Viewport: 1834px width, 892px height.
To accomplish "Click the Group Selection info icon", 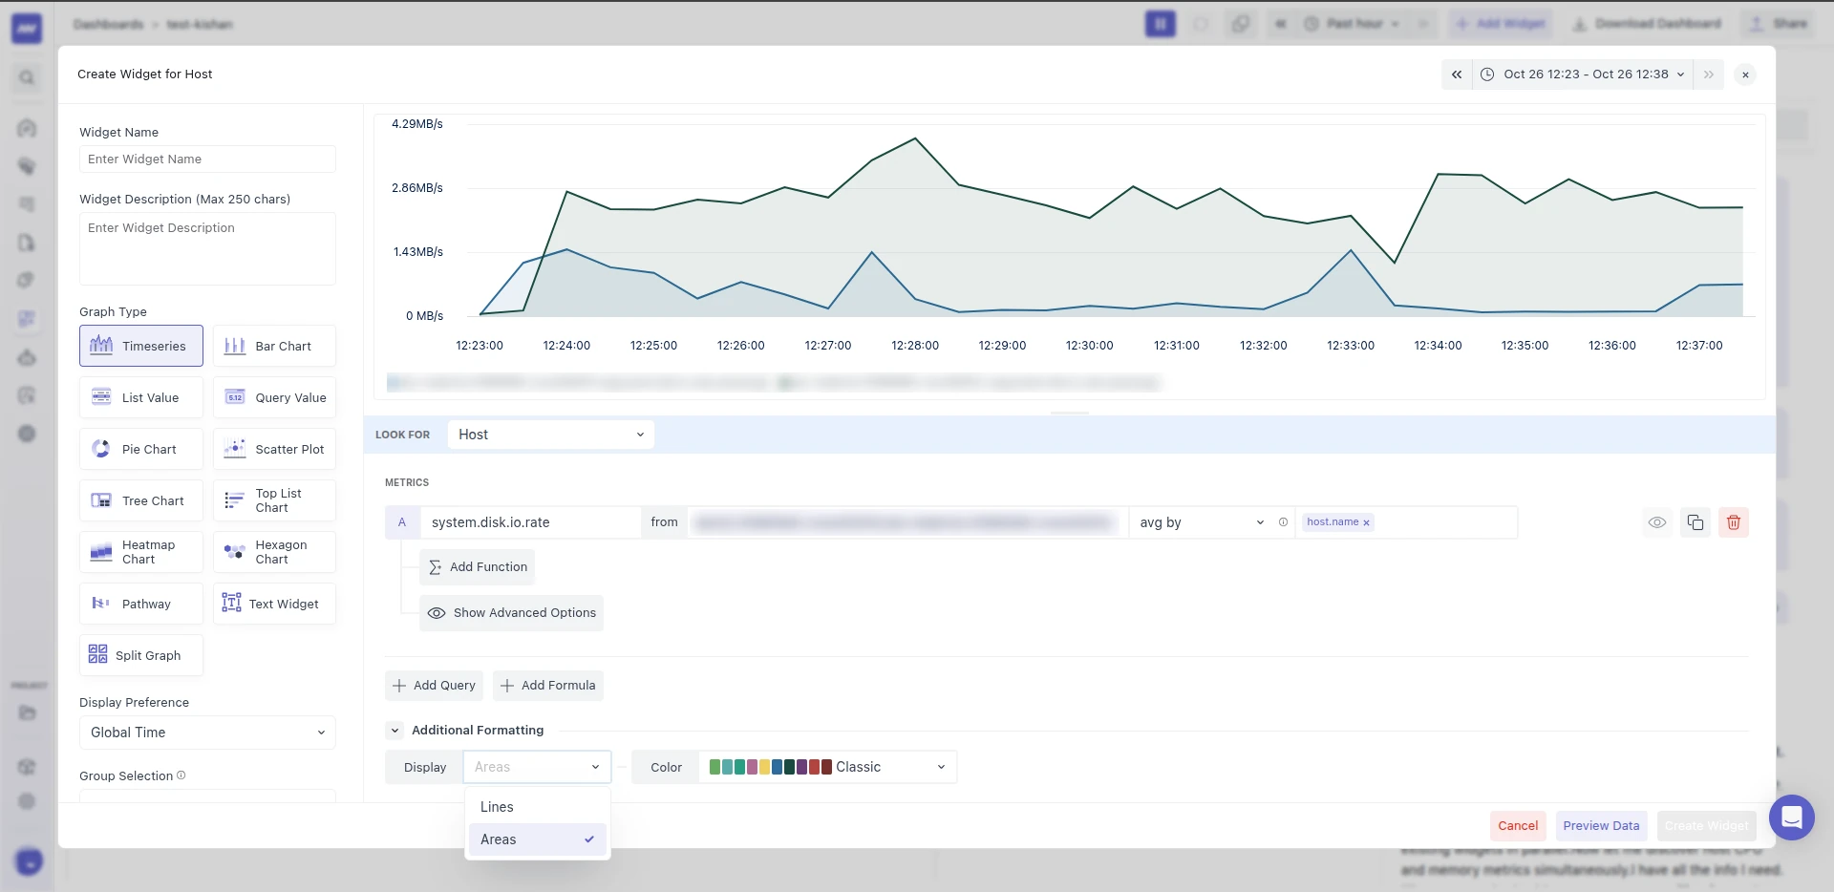I will [x=181, y=775].
